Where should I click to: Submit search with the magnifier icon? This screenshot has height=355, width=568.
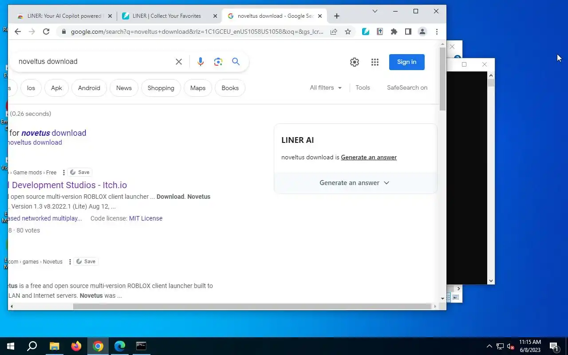pos(236,62)
